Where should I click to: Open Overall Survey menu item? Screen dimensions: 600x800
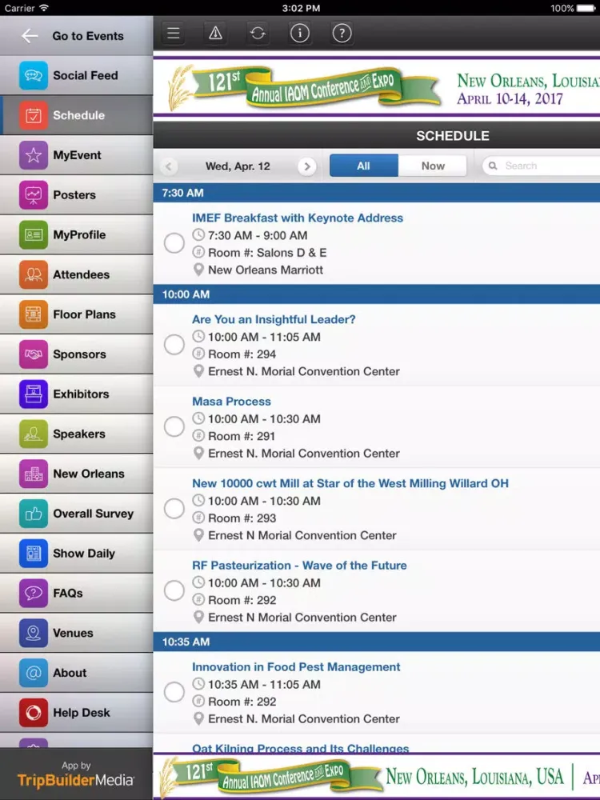[77, 514]
